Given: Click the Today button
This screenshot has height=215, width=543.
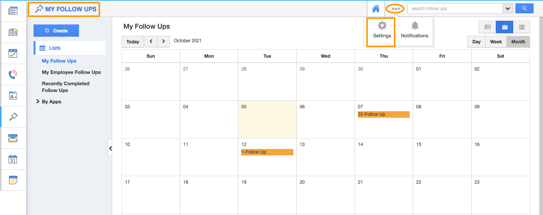Looking at the screenshot, I should pyautogui.click(x=133, y=41).
